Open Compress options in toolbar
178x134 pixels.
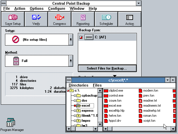60,19
